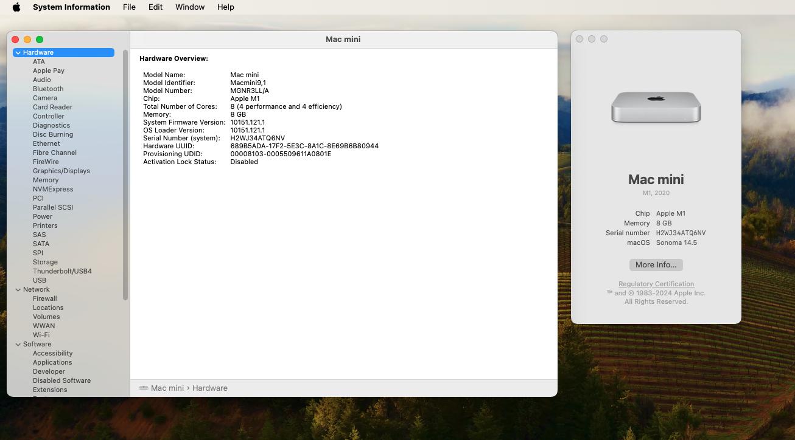
Task: Select Locations under Network
Action: (48, 308)
